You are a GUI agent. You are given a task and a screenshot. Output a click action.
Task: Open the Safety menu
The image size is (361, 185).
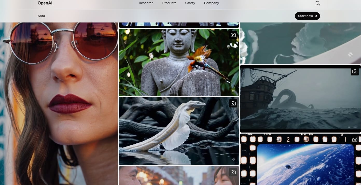pos(190,3)
